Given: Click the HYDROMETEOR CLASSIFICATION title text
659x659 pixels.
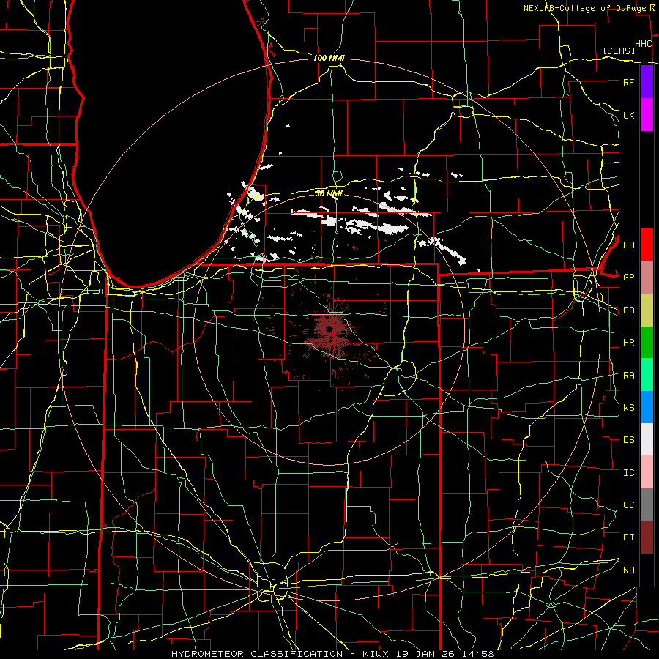Looking at the screenshot, I should (257, 654).
